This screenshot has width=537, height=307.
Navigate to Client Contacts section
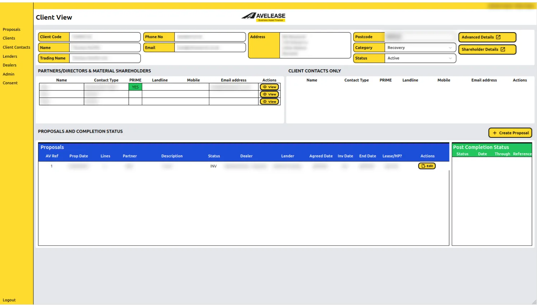(16, 47)
